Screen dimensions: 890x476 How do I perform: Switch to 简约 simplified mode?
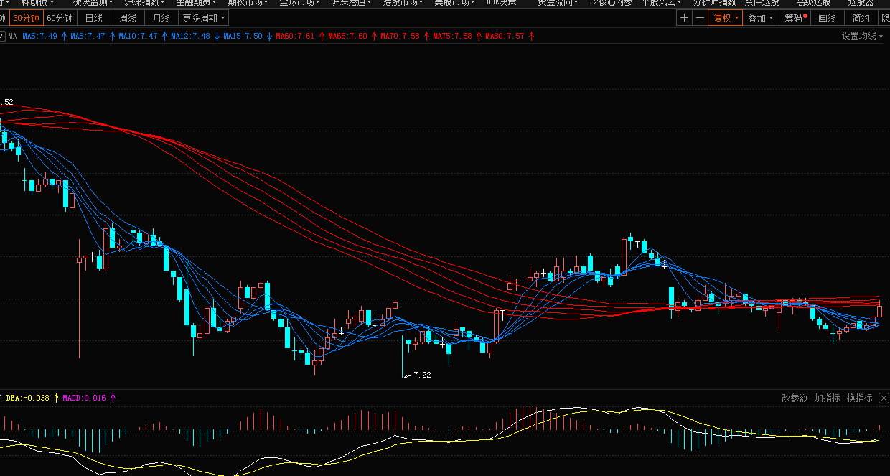(861, 18)
